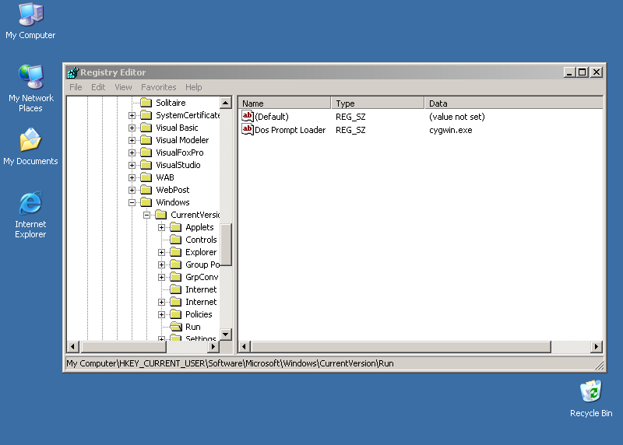Select the WAB folder icon
This screenshot has width=623, height=445.
click(146, 177)
